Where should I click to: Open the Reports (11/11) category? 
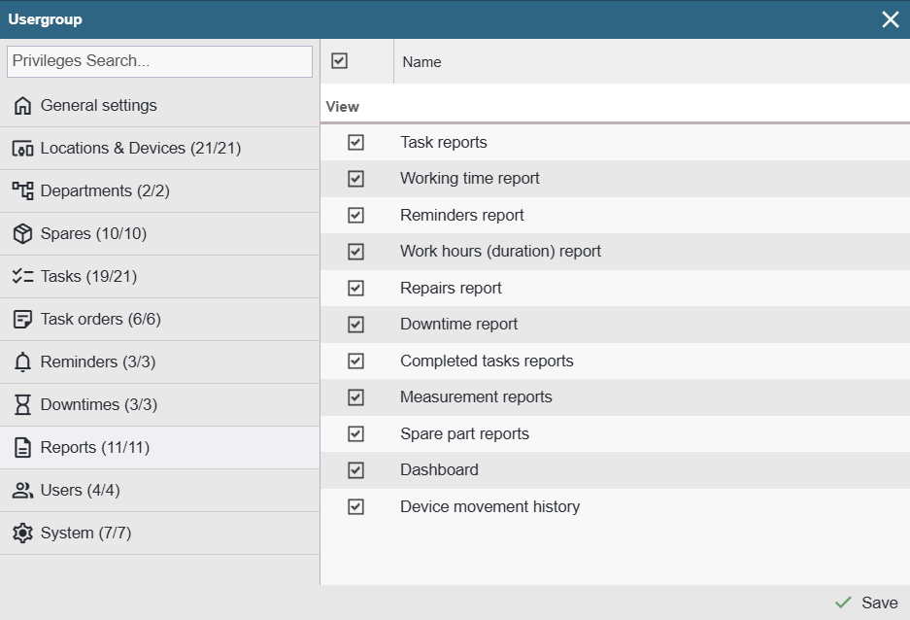pyautogui.click(x=94, y=448)
